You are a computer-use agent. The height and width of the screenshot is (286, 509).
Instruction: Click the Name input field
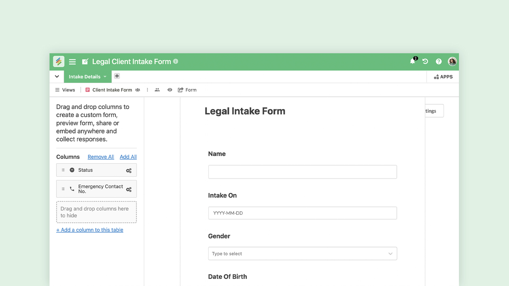(x=302, y=172)
